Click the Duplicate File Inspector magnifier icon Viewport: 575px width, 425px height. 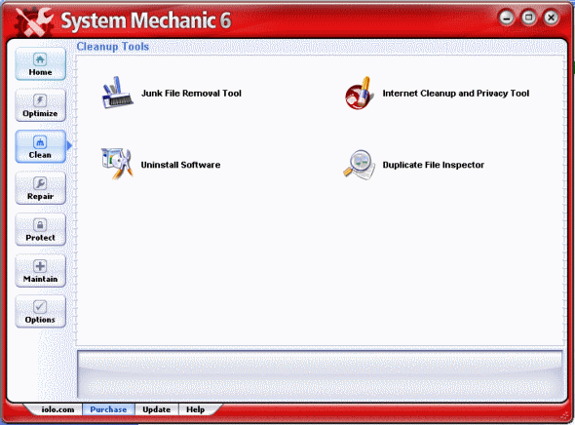coord(359,165)
